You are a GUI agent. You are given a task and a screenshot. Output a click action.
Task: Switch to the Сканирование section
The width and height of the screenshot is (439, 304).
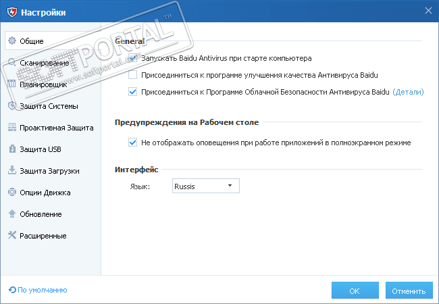(x=53, y=62)
